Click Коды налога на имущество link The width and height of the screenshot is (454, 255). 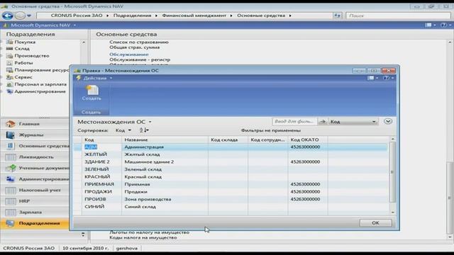[x=143, y=238]
